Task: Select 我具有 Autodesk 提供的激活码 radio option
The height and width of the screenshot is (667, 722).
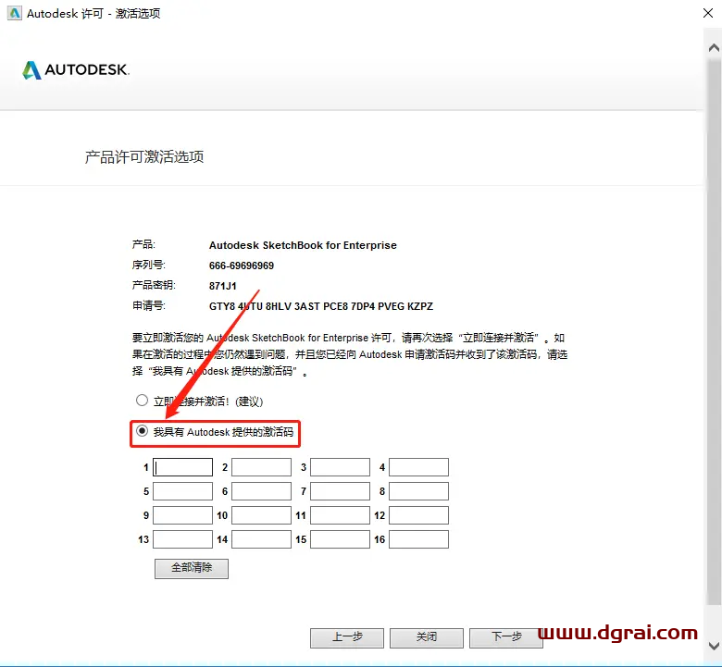Action: 142,431
